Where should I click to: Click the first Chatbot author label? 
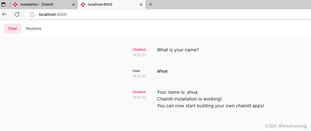tap(139, 50)
